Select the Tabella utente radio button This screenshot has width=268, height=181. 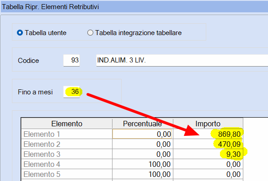[20, 32]
